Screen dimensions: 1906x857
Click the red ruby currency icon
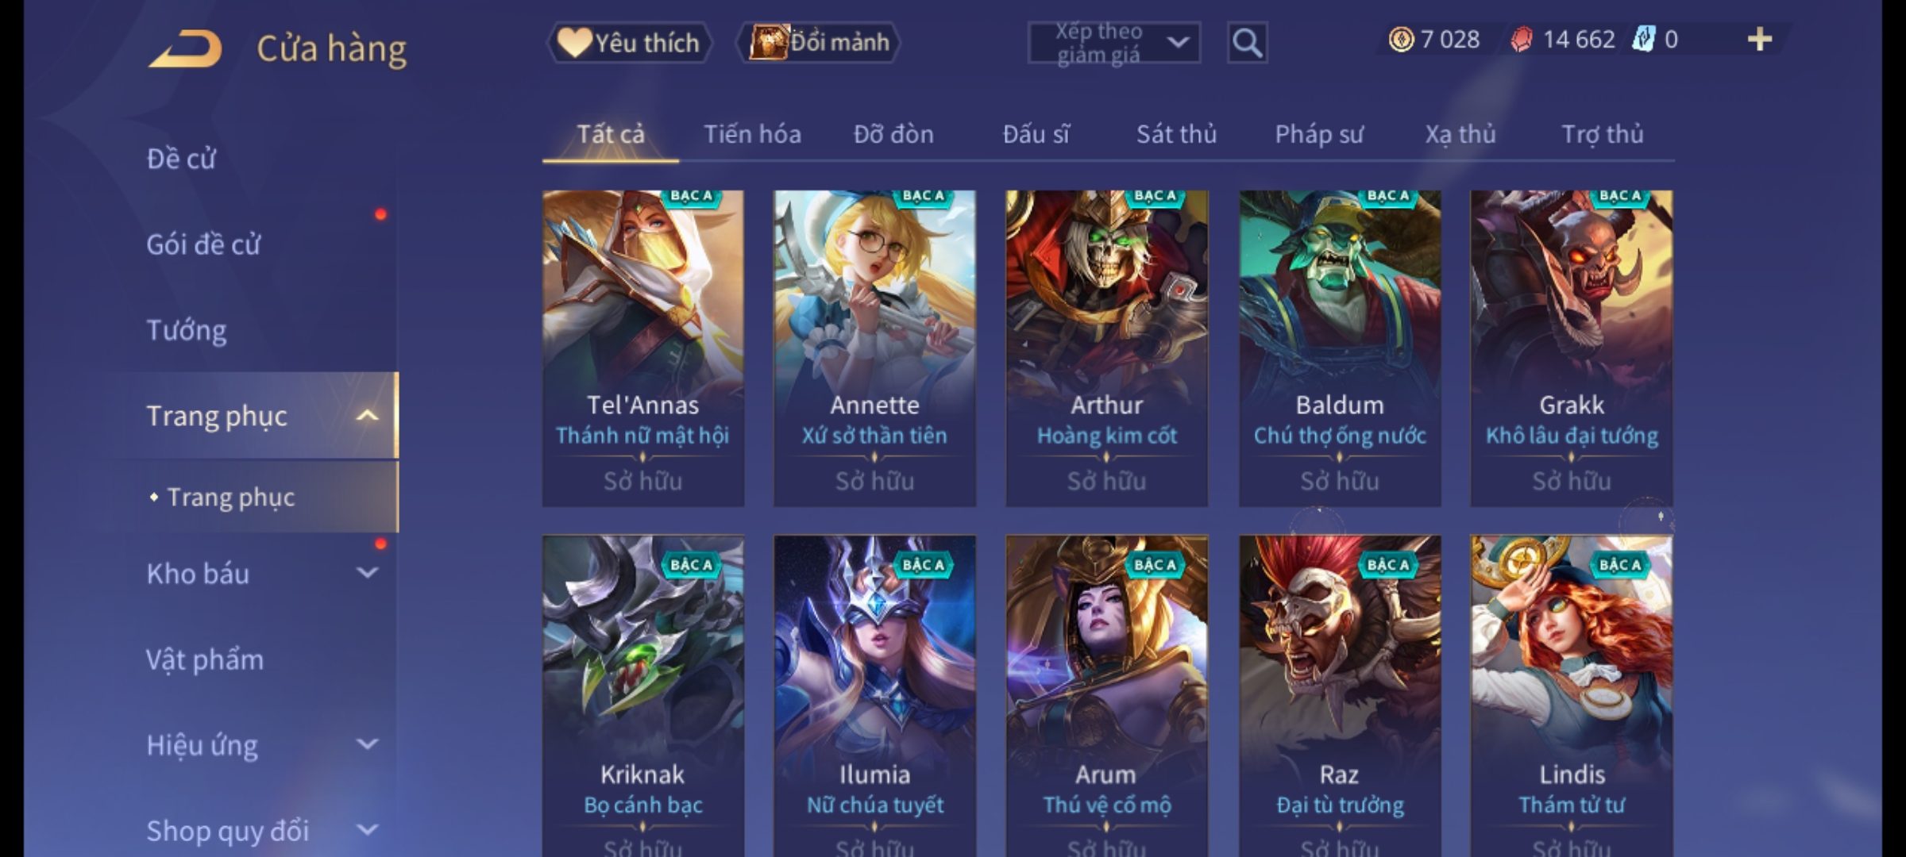(x=1521, y=40)
